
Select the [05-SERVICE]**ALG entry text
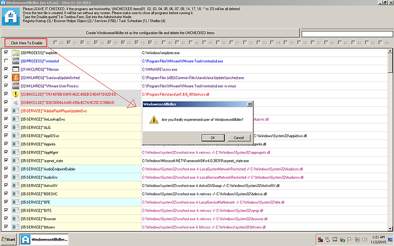click(36, 127)
